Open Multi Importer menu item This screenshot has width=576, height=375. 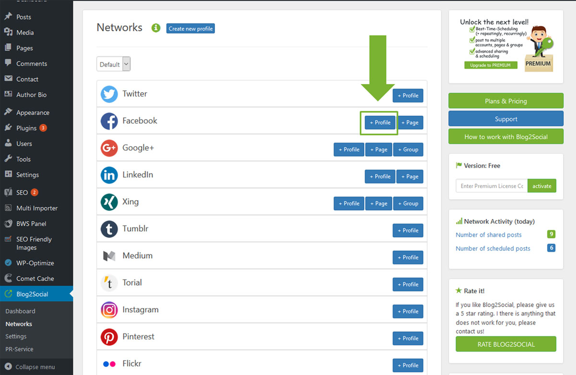tap(36, 208)
